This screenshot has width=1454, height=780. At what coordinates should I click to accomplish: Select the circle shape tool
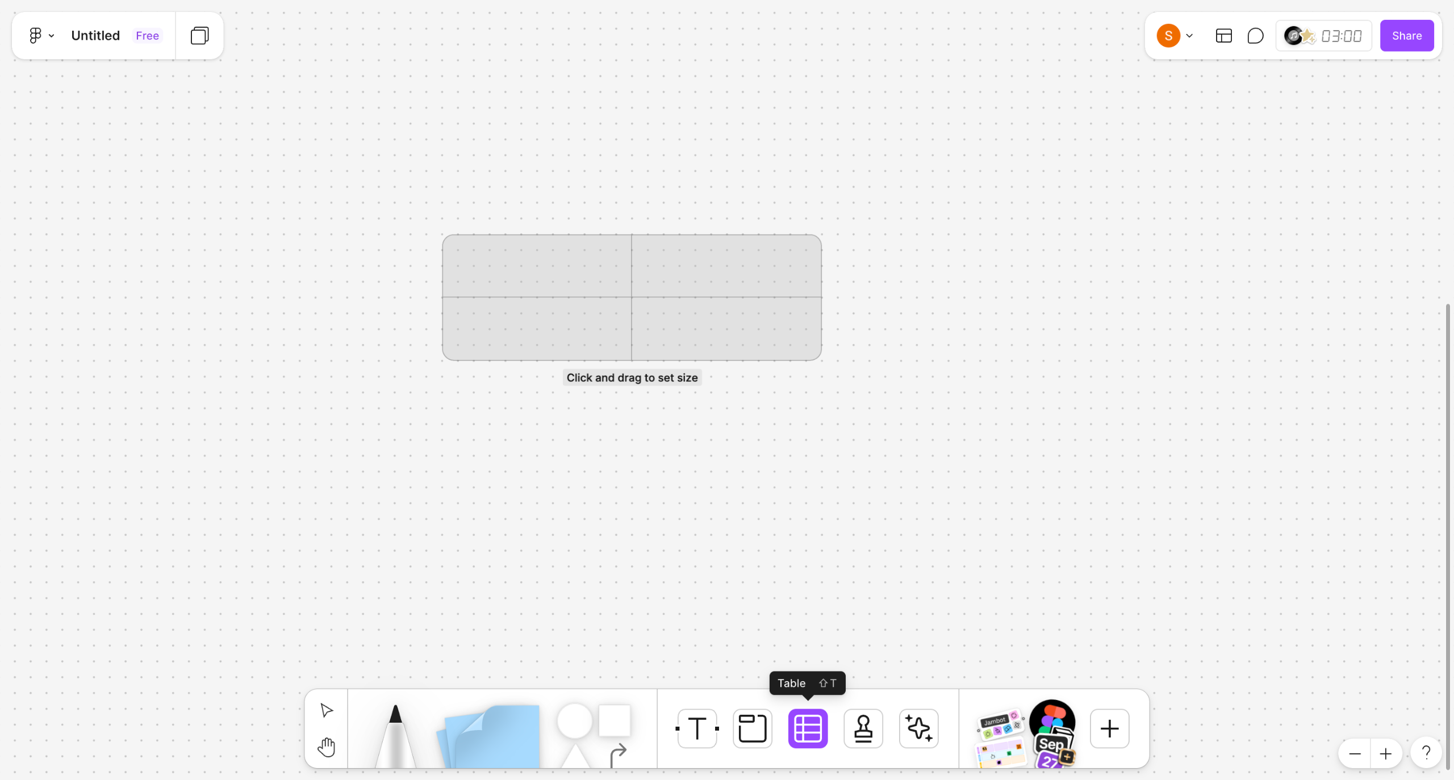coord(574,721)
